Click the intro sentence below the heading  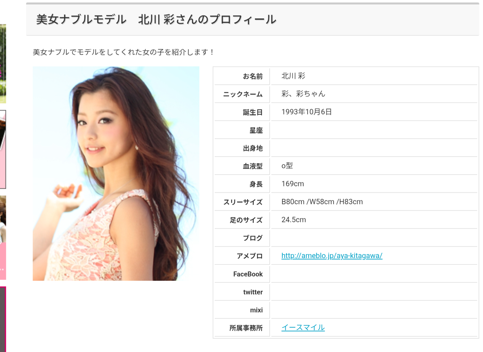click(123, 52)
